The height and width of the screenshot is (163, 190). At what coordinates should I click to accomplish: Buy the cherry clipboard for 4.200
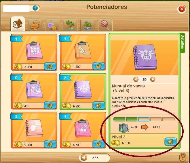click(99, 144)
